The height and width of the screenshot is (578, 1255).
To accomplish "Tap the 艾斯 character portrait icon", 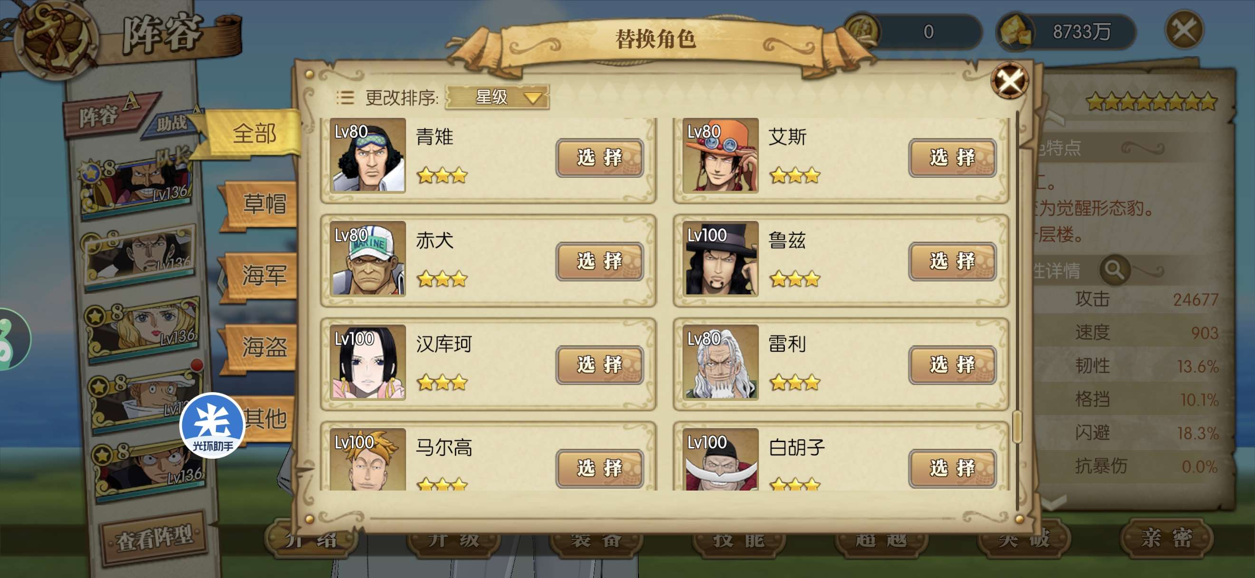I will [x=720, y=155].
